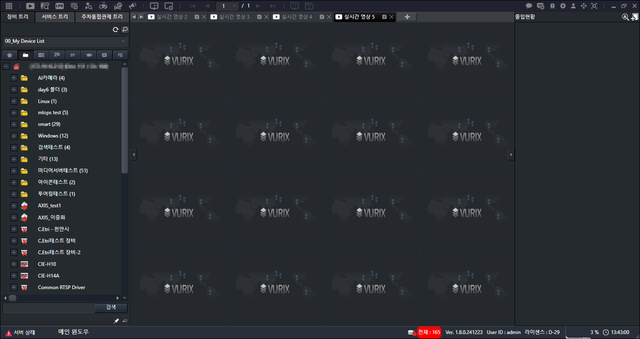Image resolution: width=640 pixels, height=339 pixels.
Task: Refresh the device tree
Action: pyautogui.click(x=116, y=30)
